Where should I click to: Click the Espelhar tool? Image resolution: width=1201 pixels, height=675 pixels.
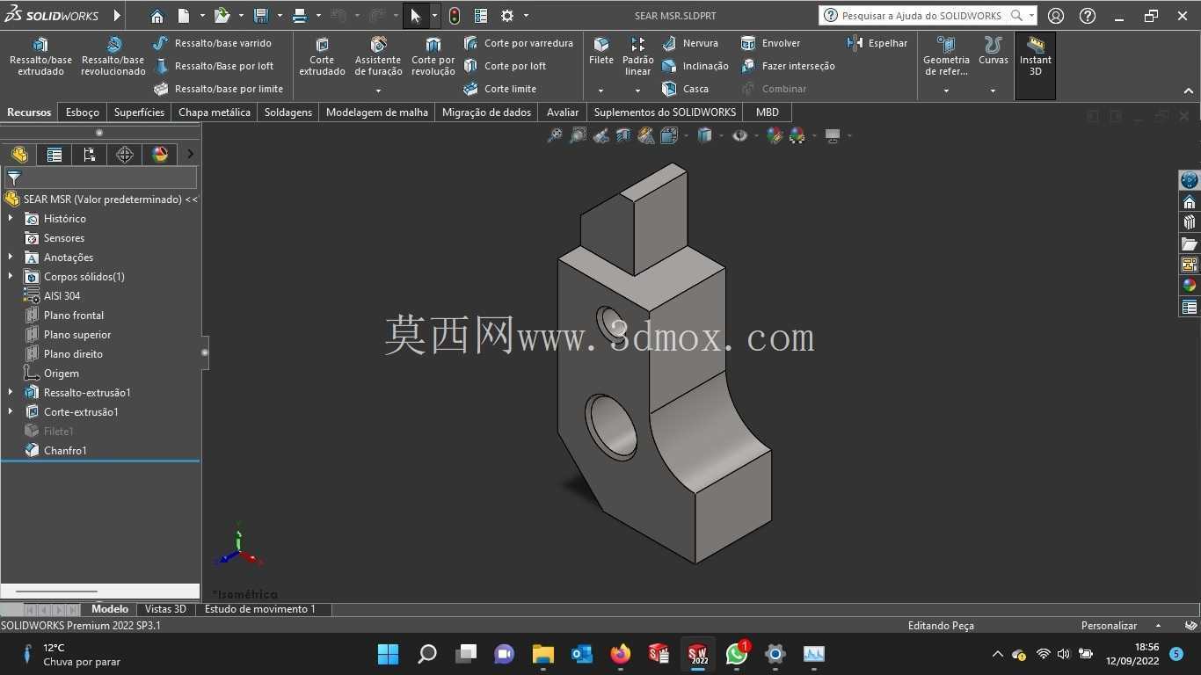pos(877,43)
